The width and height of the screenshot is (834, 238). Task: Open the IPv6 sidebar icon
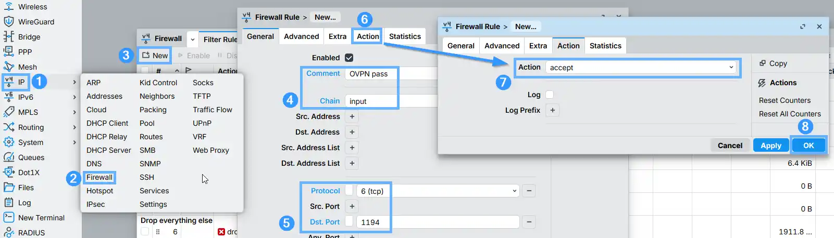click(9, 97)
